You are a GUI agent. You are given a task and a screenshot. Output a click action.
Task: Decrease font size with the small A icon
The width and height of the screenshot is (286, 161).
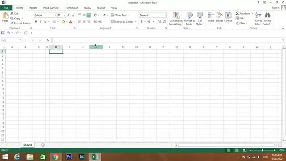tap(73, 15)
